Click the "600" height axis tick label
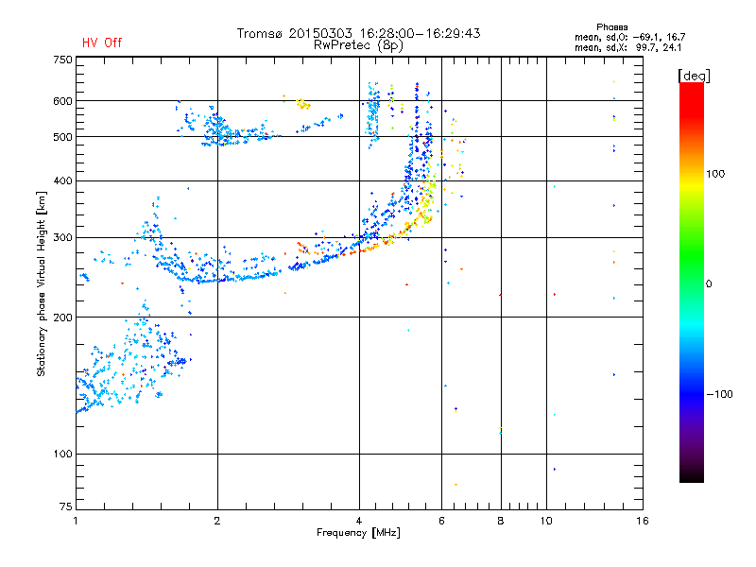 tap(62, 101)
